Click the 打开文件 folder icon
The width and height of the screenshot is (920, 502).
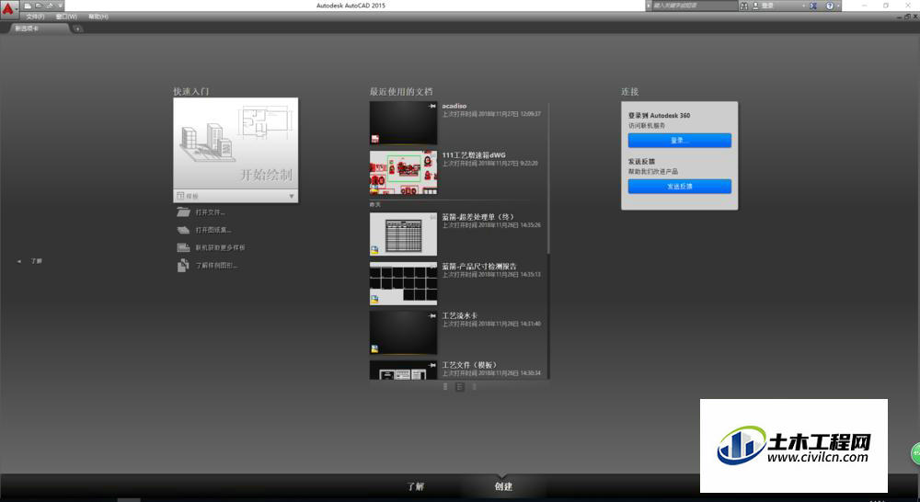tap(184, 212)
